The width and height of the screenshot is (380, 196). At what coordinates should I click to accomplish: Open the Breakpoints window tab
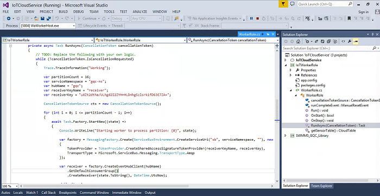(68, 193)
